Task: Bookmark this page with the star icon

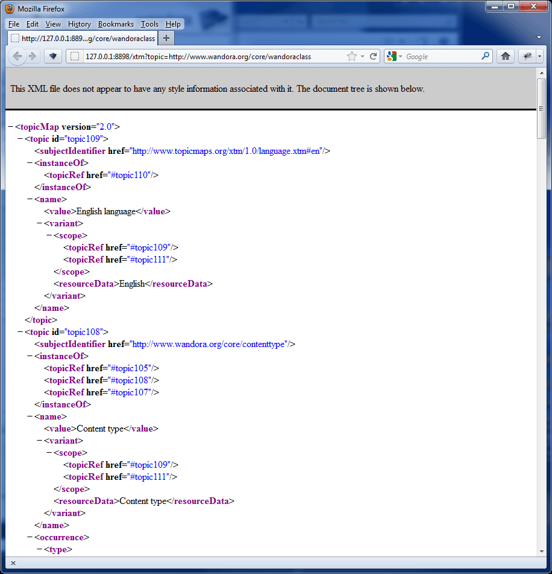Action: pyautogui.click(x=352, y=56)
